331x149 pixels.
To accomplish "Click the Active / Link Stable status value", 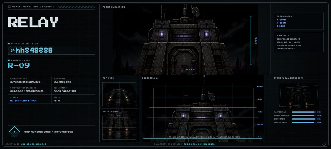I will (23, 100).
